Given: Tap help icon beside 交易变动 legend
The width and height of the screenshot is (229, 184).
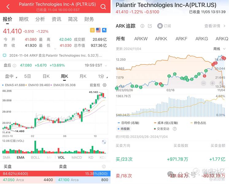Looking at the screenshot, I should [175, 129].
